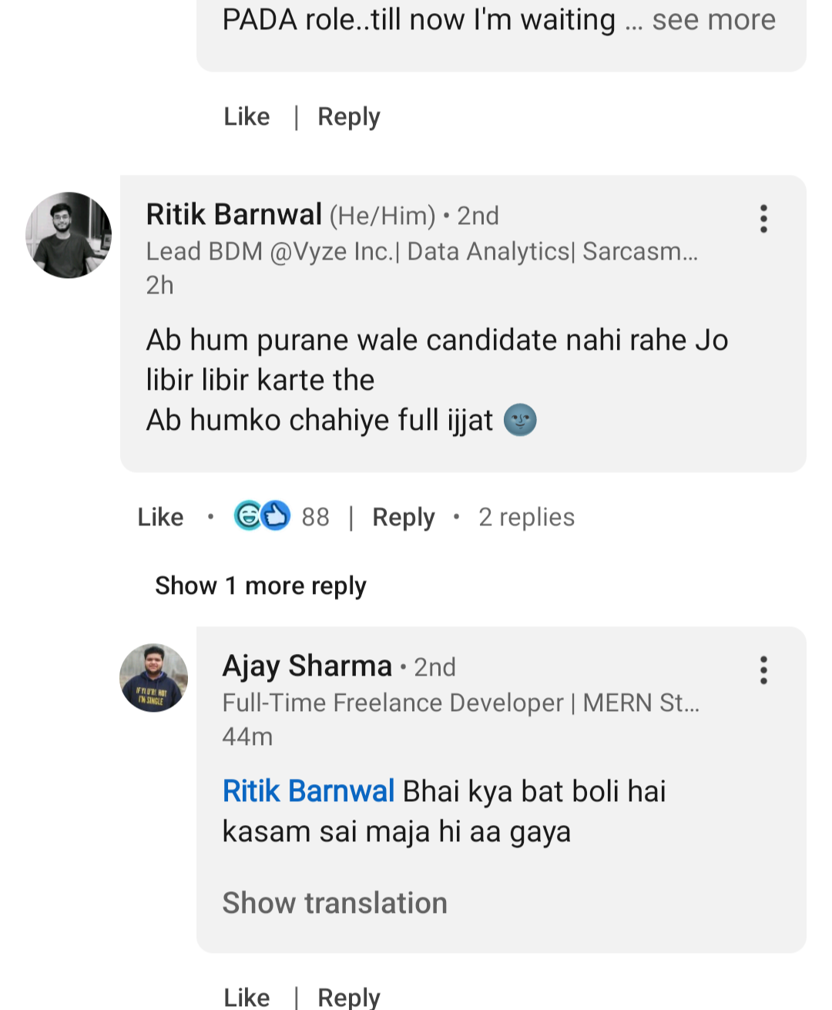This screenshot has width=832, height=1010.
Task: Reply to the PADA role comment
Action: pyautogui.click(x=349, y=117)
